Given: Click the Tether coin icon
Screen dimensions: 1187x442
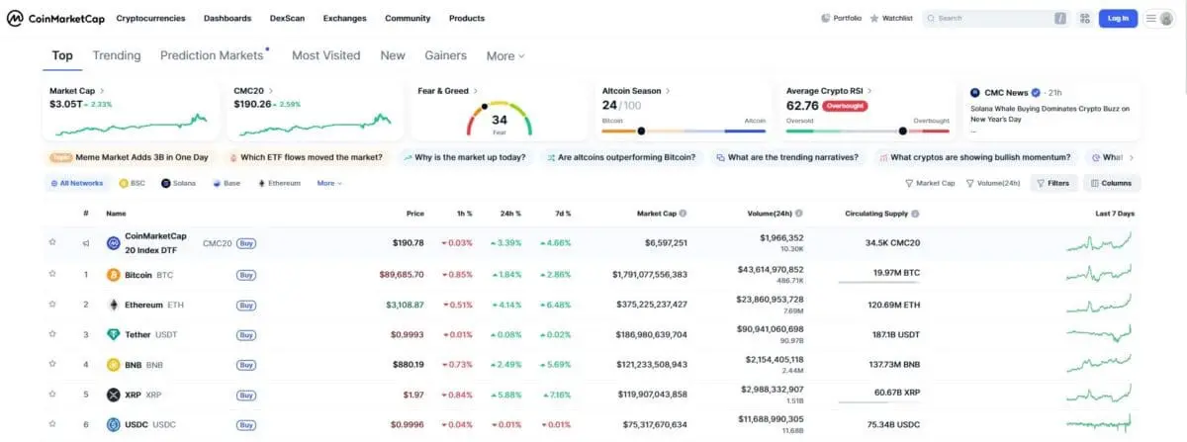Looking at the screenshot, I should (113, 335).
